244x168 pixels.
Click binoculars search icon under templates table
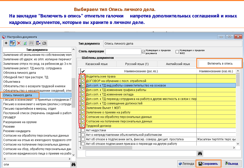pos(200,154)
